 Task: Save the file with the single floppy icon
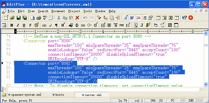point(19,18)
